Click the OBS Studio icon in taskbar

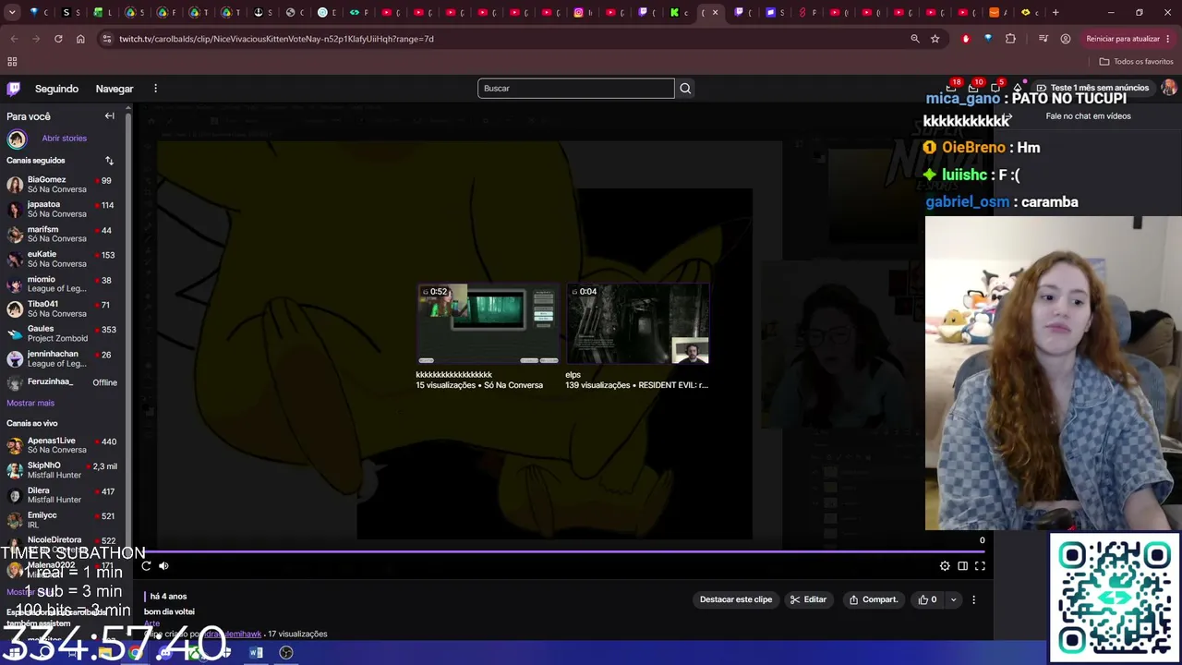tap(286, 653)
